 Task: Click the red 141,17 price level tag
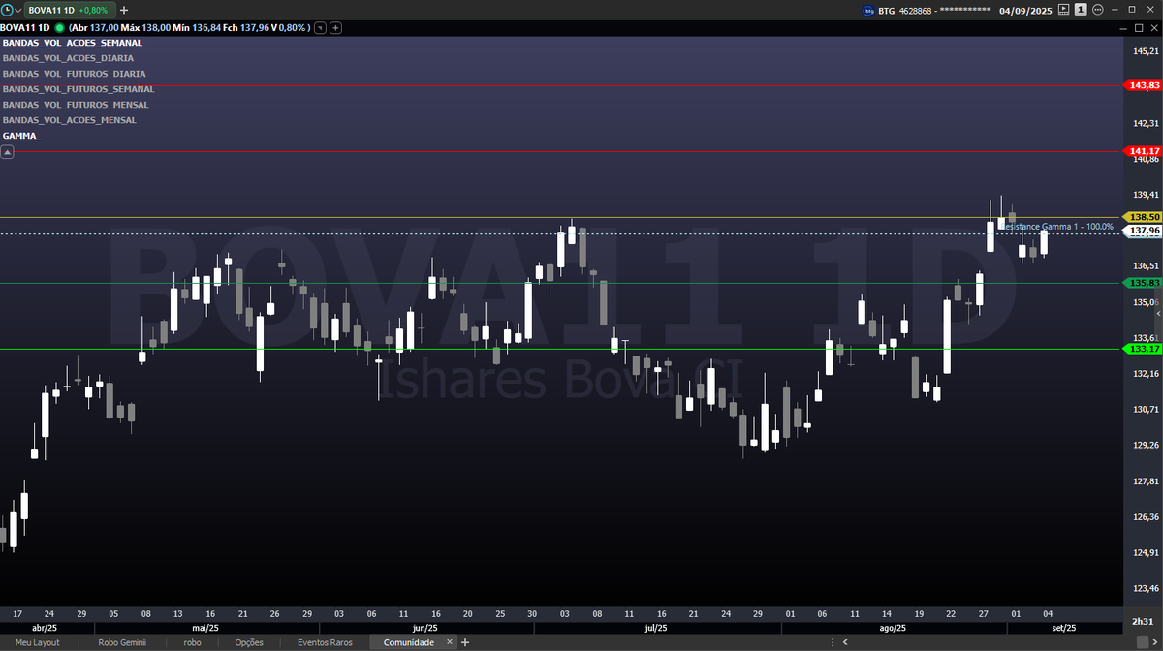(x=1143, y=151)
